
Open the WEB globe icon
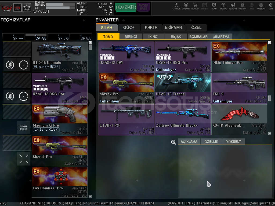[252, 6]
